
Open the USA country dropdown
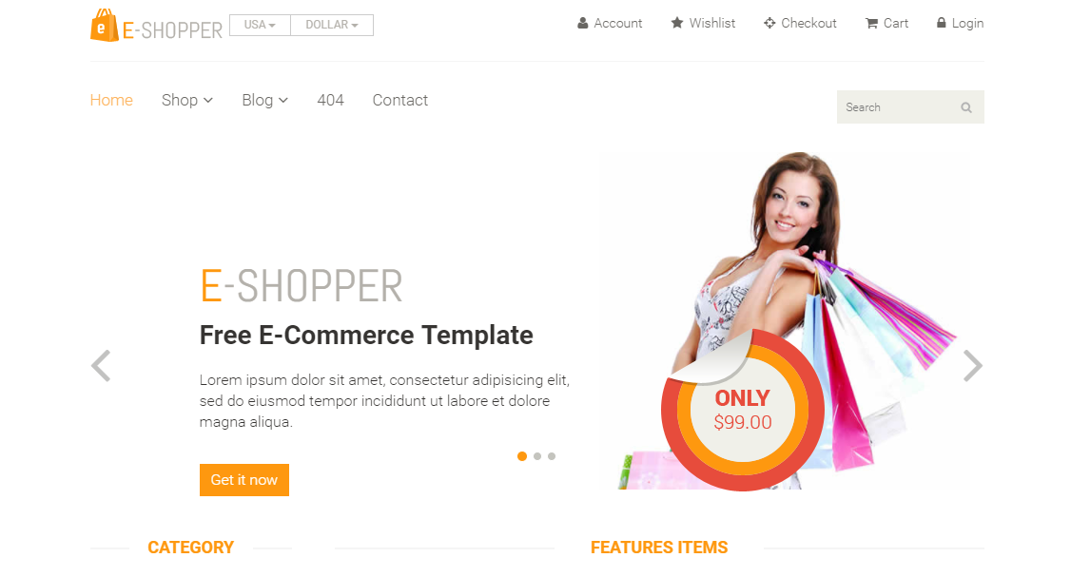click(261, 26)
